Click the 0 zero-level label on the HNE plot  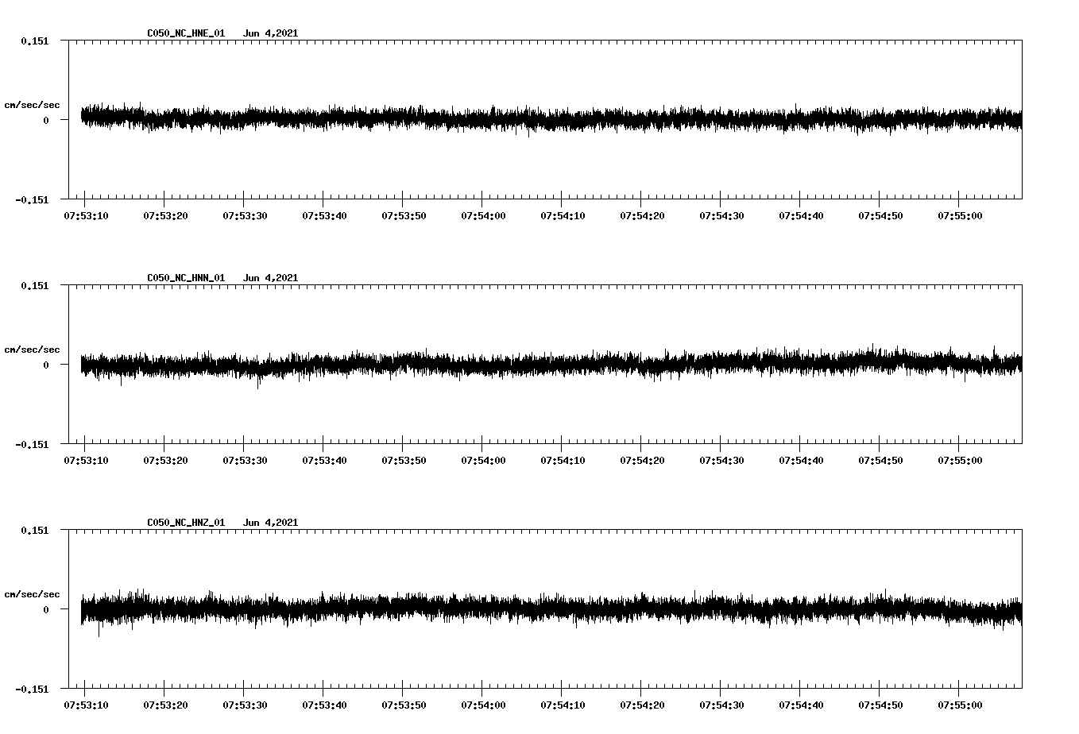tap(46, 121)
